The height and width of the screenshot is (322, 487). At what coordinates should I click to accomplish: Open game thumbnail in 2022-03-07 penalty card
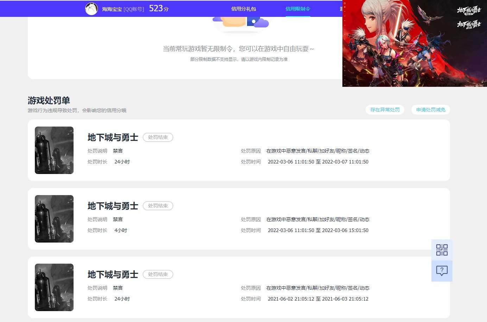click(54, 150)
